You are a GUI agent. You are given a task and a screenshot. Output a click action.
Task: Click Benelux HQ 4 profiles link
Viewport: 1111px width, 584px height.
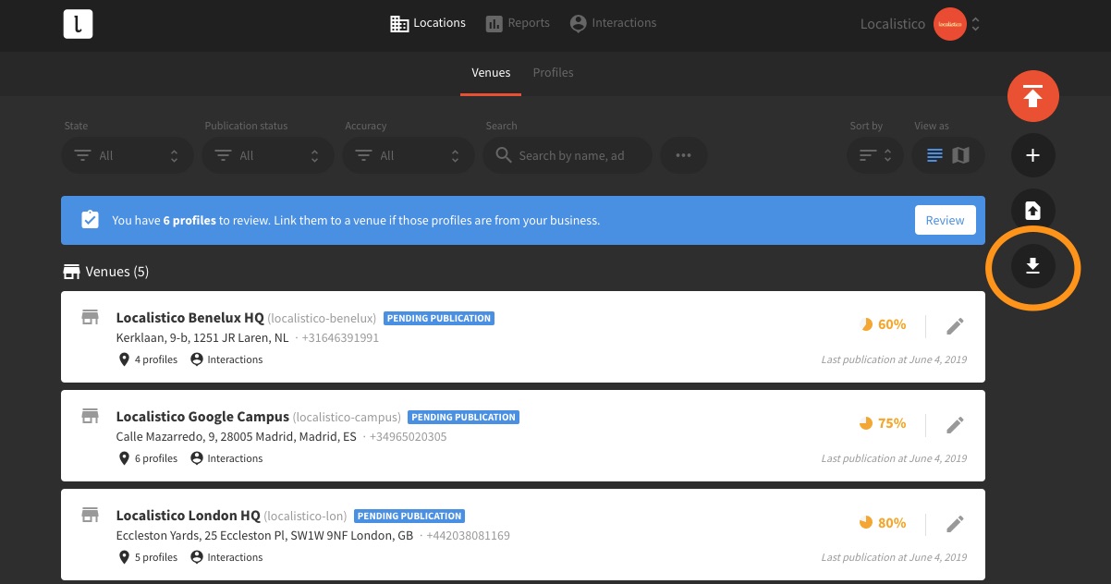click(x=148, y=359)
